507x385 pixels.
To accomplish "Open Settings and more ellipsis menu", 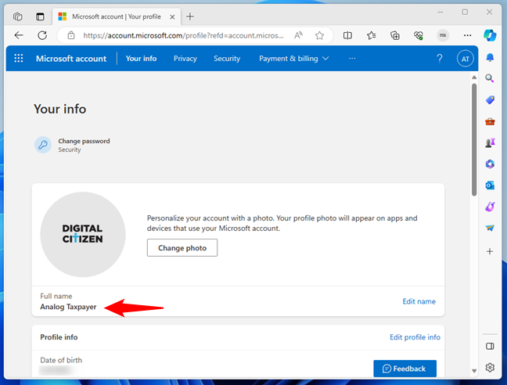I will click(x=467, y=35).
